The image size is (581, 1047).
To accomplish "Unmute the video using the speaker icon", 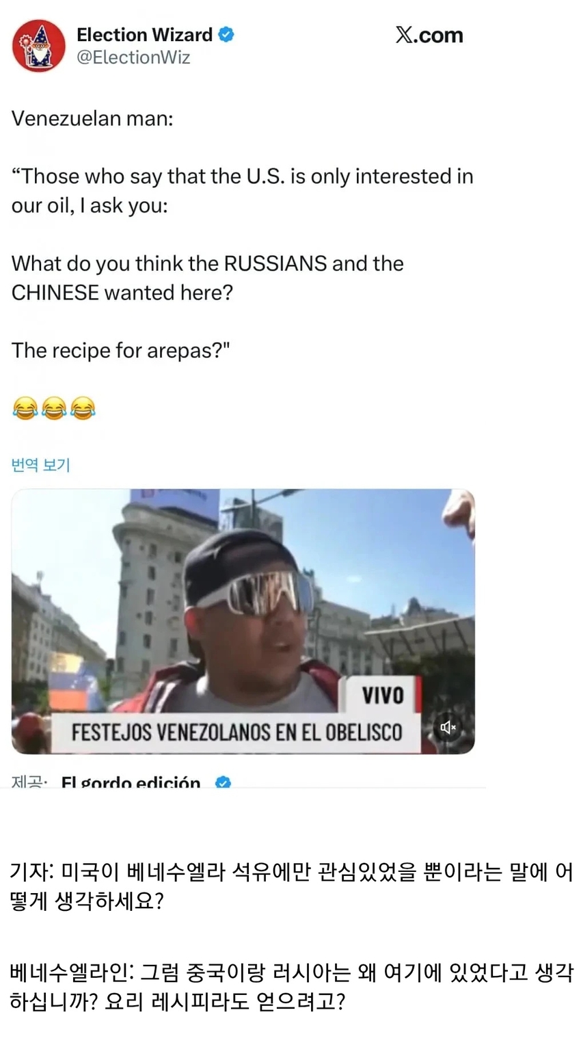I will (x=448, y=727).
